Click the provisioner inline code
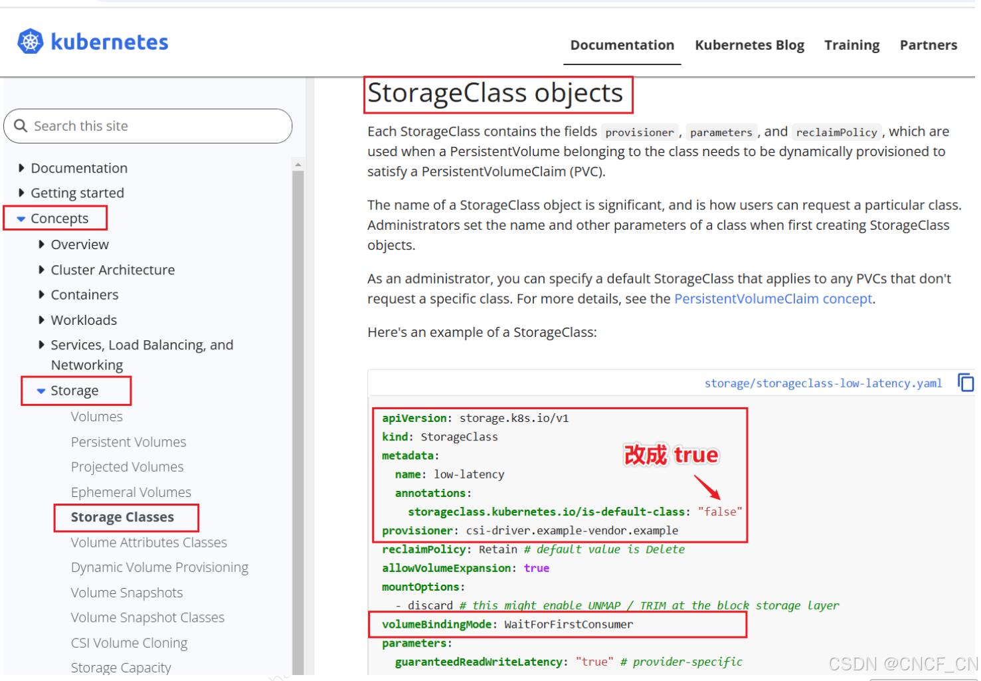Screen dimensions: 981x681 tap(640, 132)
